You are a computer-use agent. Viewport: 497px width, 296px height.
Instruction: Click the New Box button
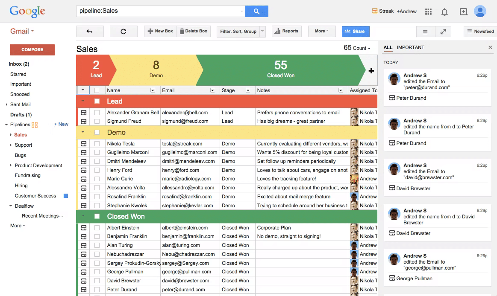(x=160, y=31)
